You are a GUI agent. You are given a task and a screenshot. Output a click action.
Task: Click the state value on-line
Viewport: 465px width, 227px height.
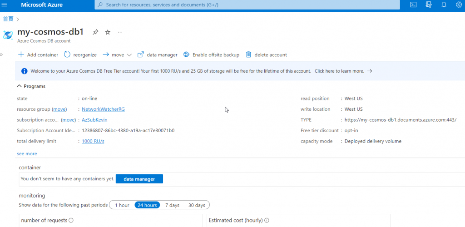click(x=89, y=99)
